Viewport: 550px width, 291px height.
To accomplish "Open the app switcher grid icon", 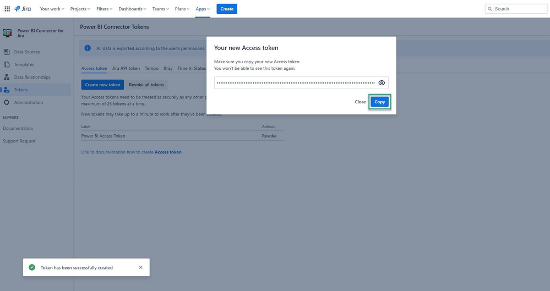I will point(7,9).
